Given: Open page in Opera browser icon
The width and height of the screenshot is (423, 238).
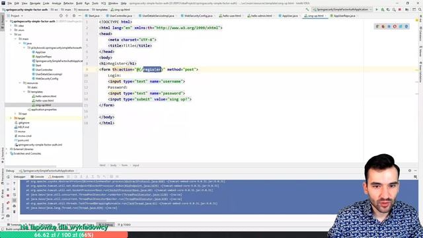Looking at the screenshot, I should 395,26.
